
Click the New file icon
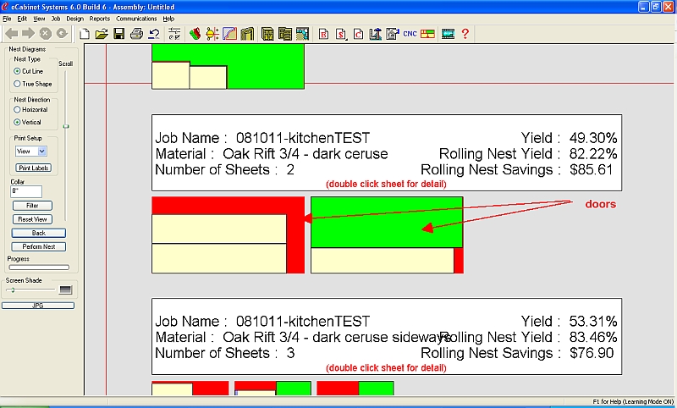click(84, 34)
